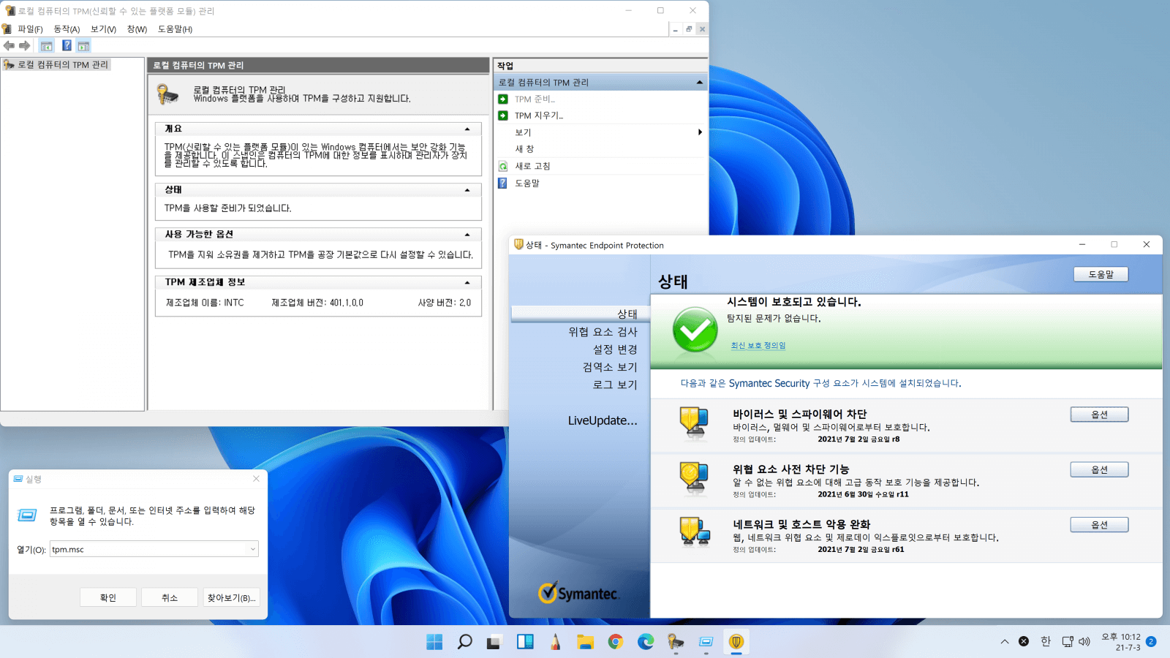Switch to TPM management taskbar icon
1170x658 pixels.
676,642
